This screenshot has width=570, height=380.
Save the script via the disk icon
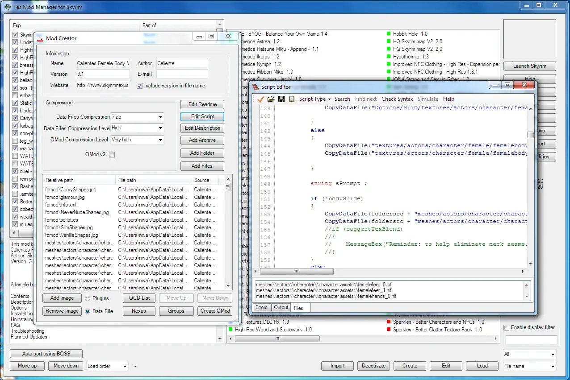(281, 99)
